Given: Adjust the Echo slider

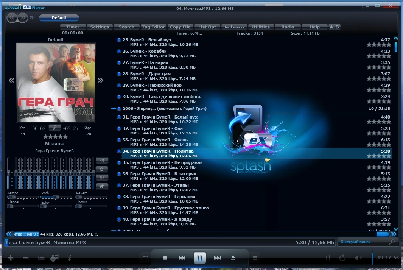Looking at the screenshot, I should (x=56, y=206).
